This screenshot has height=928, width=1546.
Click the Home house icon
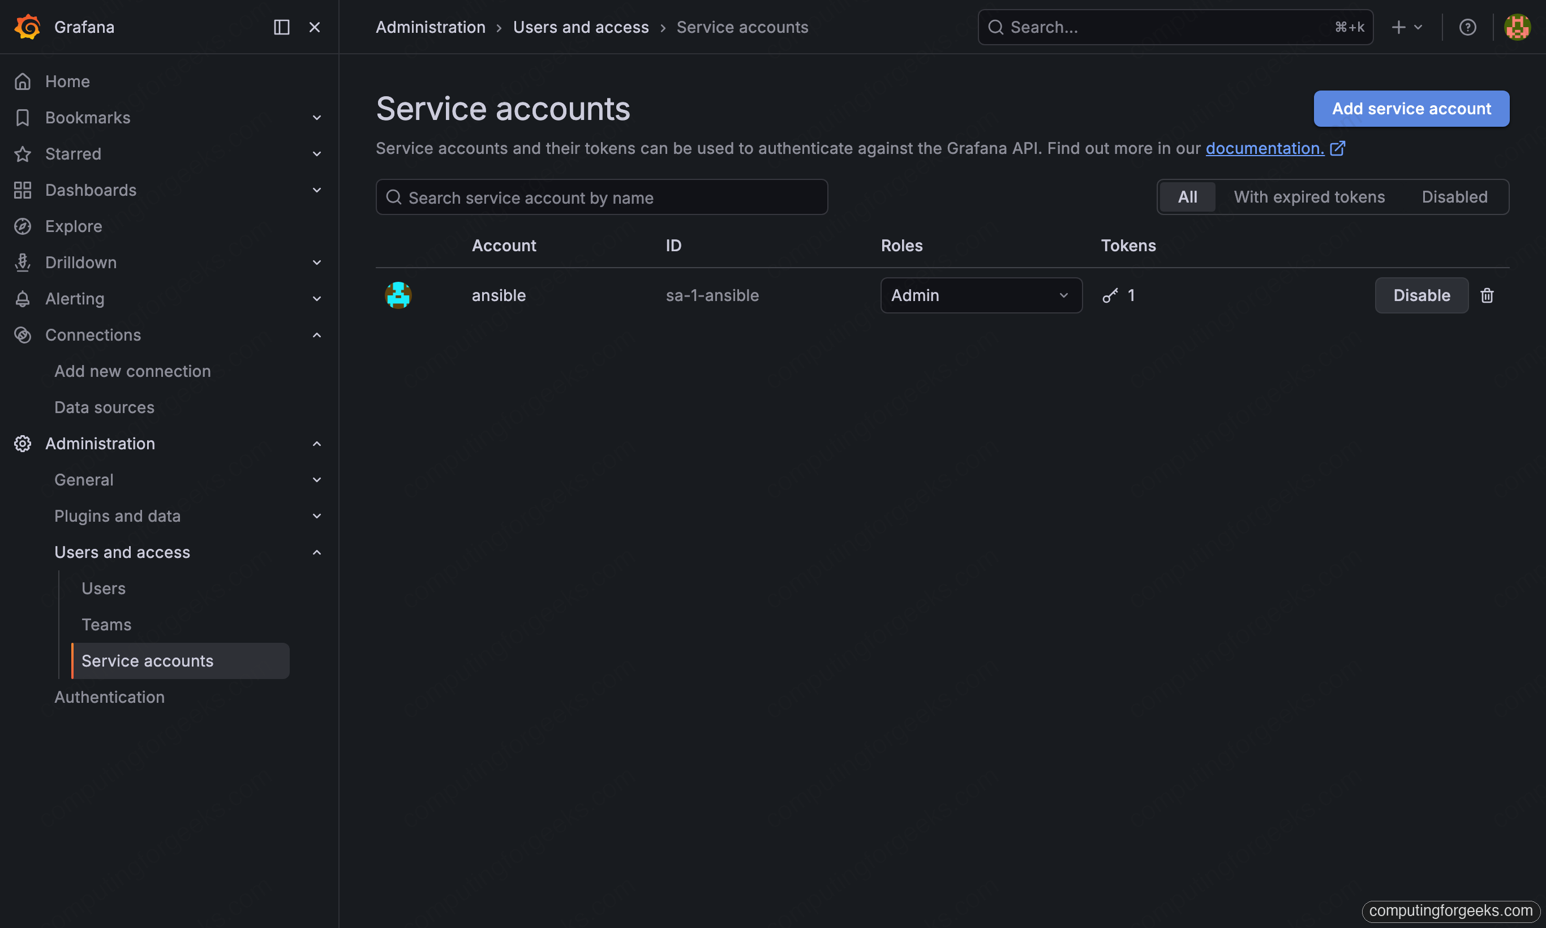(23, 81)
